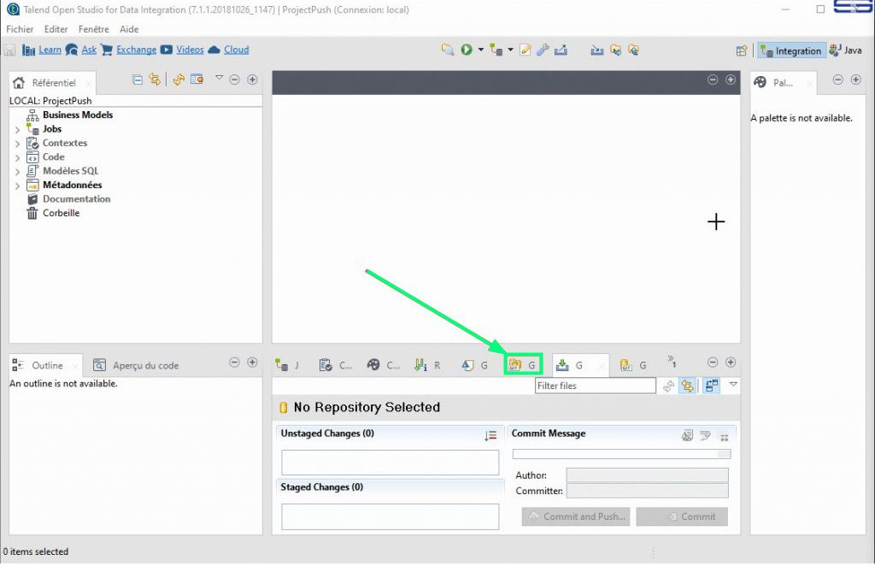Open the Learn link
This screenshot has width=875, height=566.
pos(50,50)
